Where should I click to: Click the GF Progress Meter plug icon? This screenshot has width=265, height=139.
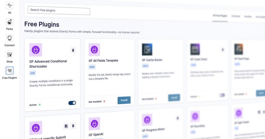(147, 120)
